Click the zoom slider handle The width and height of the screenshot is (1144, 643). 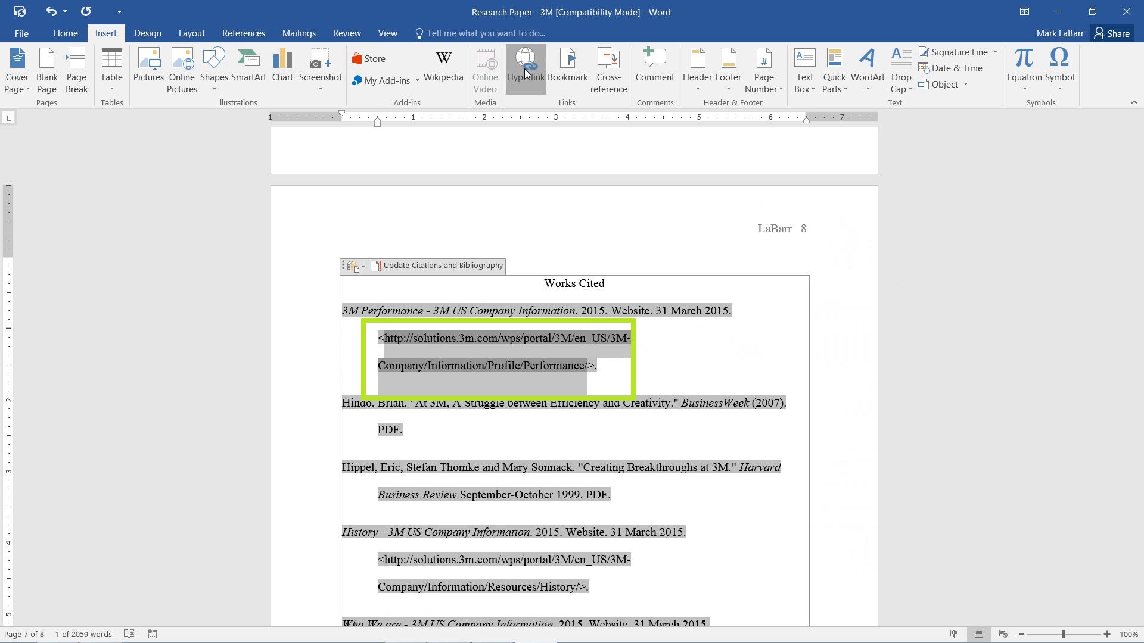tap(1064, 634)
